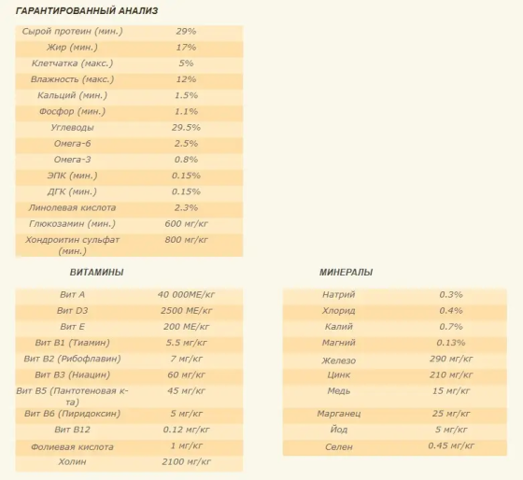The height and width of the screenshot is (480, 523).
Task: Select the Омега-3 row label
Action: [x=73, y=160]
